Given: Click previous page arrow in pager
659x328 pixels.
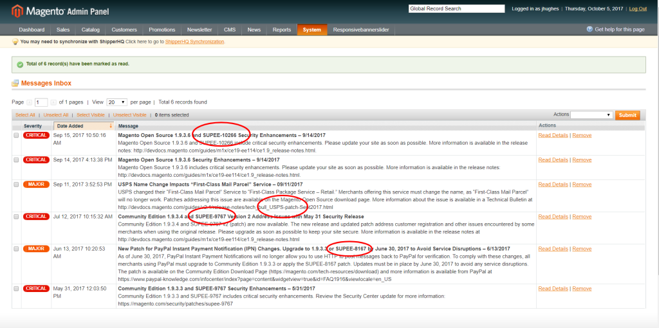Looking at the screenshot, I should (30, 102).
